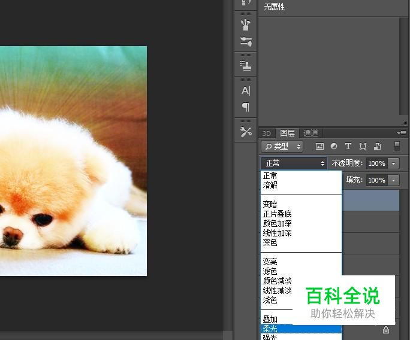Open the Paragraph panel icon
This screenshot has width=410, height=340.
246,107
